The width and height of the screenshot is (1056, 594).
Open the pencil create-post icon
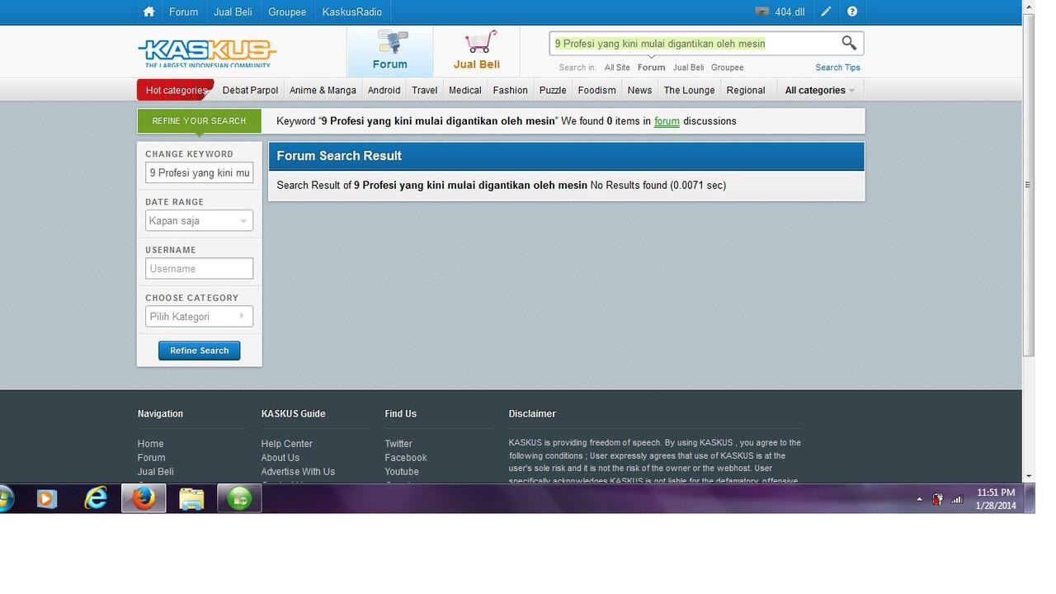pyautogui.click(x=826, y=12)
